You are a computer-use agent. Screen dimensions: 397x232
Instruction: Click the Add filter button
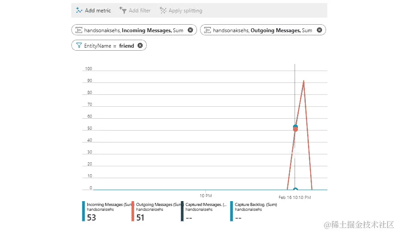click(135, 11)
